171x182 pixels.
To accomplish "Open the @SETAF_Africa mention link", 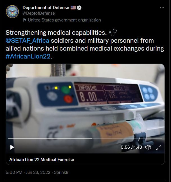I will (x=27, y=40).
